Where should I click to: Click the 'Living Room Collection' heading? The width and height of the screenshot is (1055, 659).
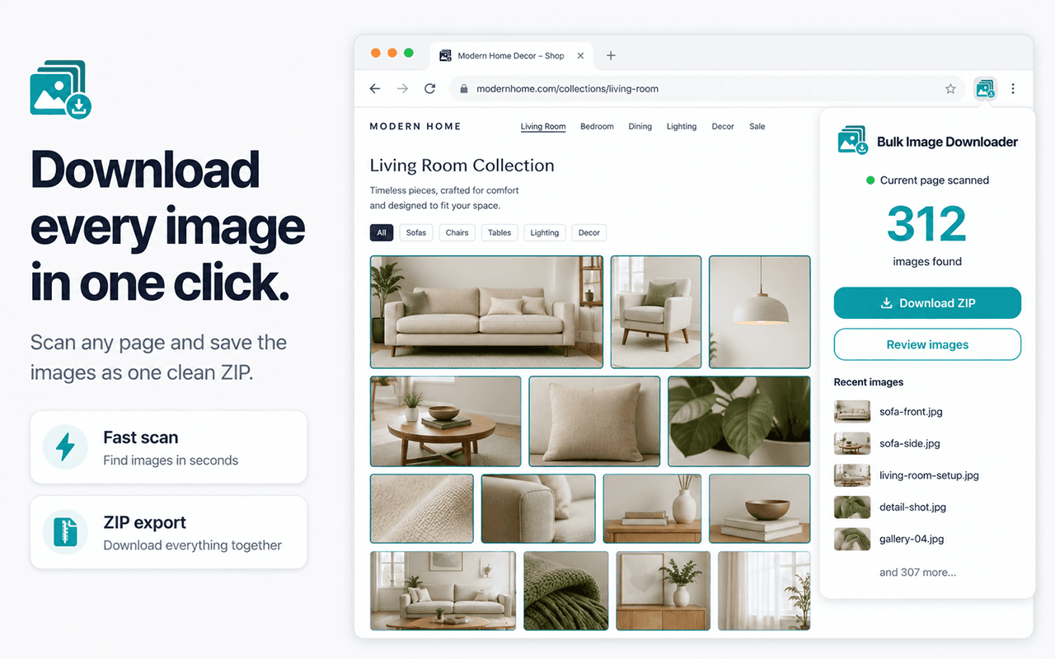462,166
